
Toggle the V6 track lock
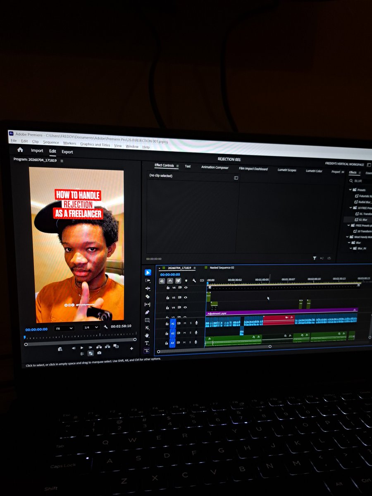click(x=168, y=287)
